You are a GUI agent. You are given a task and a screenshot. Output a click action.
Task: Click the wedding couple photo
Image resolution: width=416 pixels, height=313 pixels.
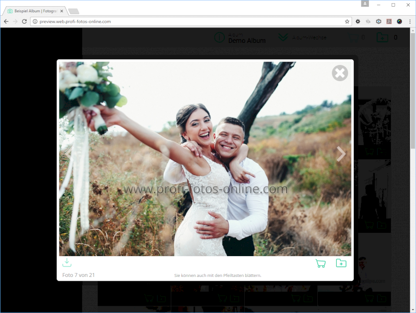coord(205,159)
